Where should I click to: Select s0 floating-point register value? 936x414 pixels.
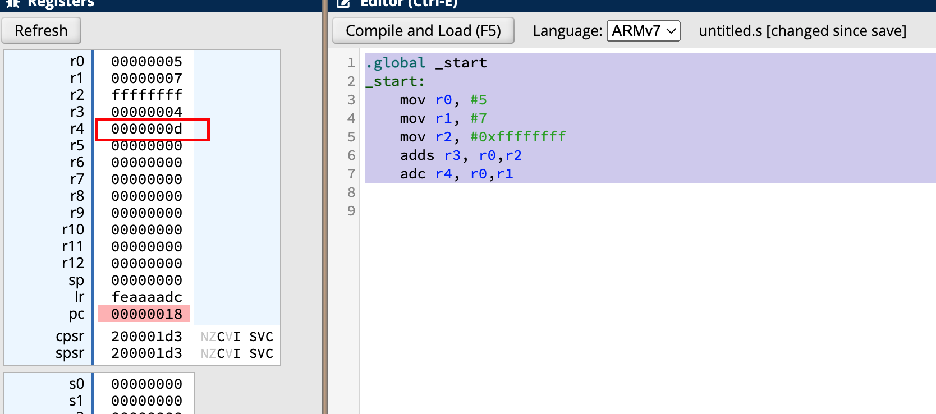tap(146, 384)
